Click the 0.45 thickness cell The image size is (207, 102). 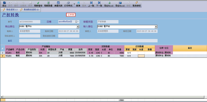tap(90, 53)
